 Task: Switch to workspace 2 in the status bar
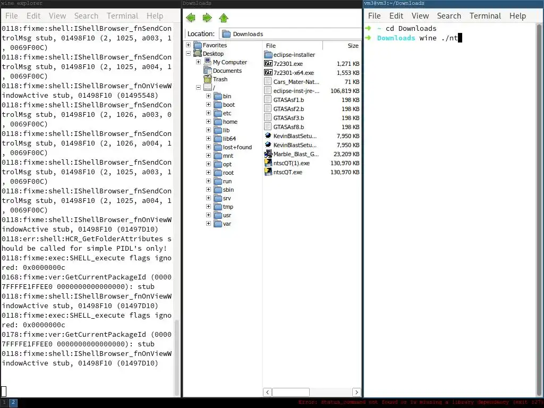pos(13,403)
